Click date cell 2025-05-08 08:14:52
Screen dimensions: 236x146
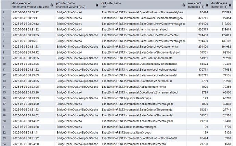[x=32, y=121]
